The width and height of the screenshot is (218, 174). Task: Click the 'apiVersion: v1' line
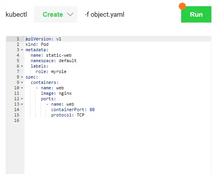(x=43, y=39)
